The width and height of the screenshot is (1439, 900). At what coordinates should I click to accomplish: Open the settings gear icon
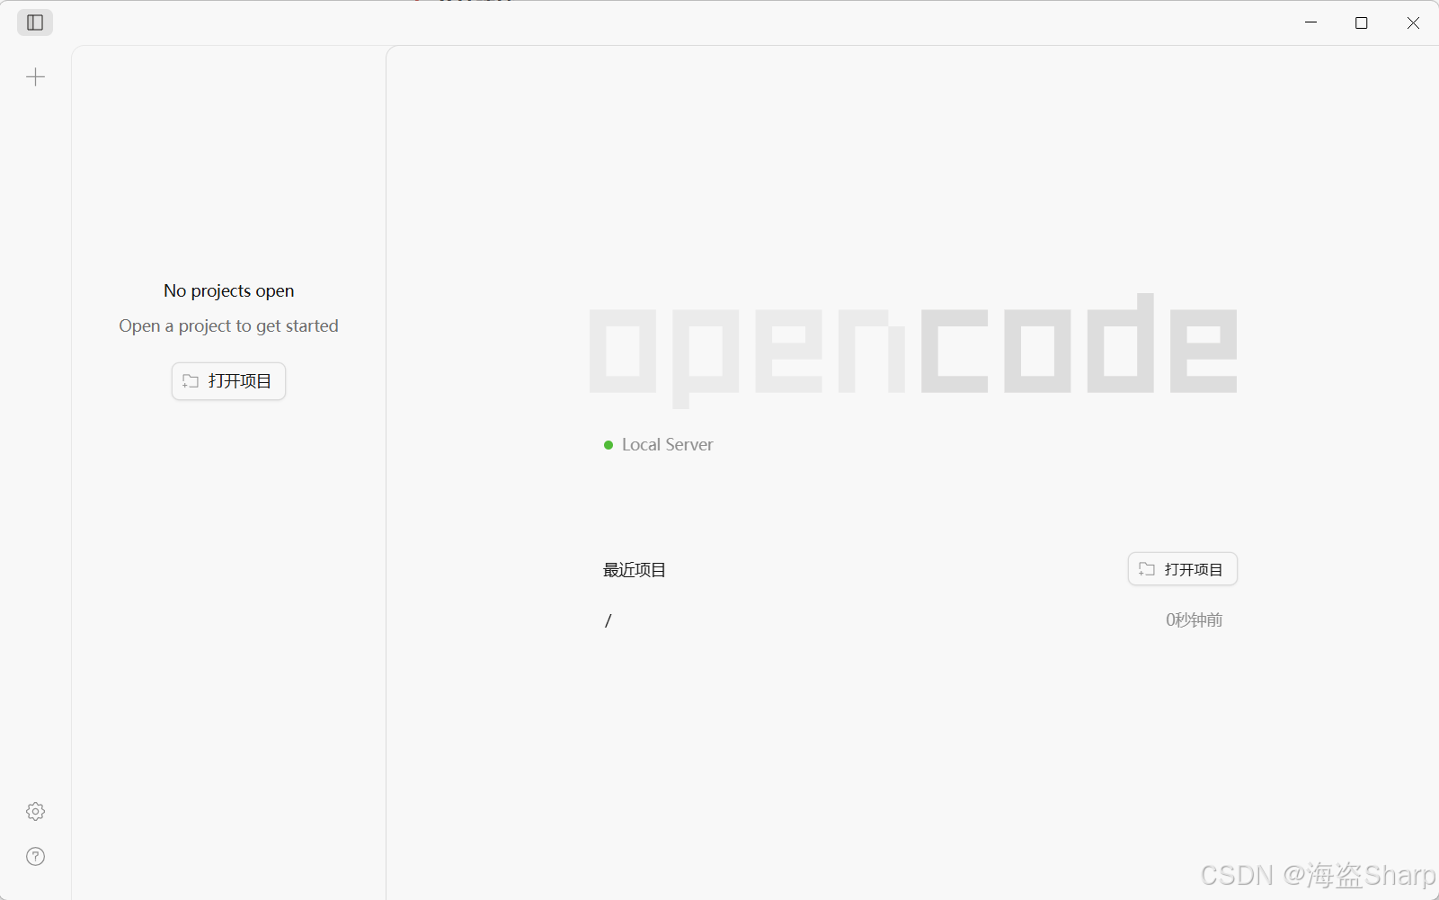[36, 812]
